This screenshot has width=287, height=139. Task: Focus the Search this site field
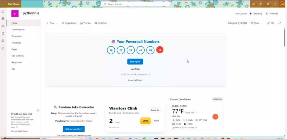(136, 4)
